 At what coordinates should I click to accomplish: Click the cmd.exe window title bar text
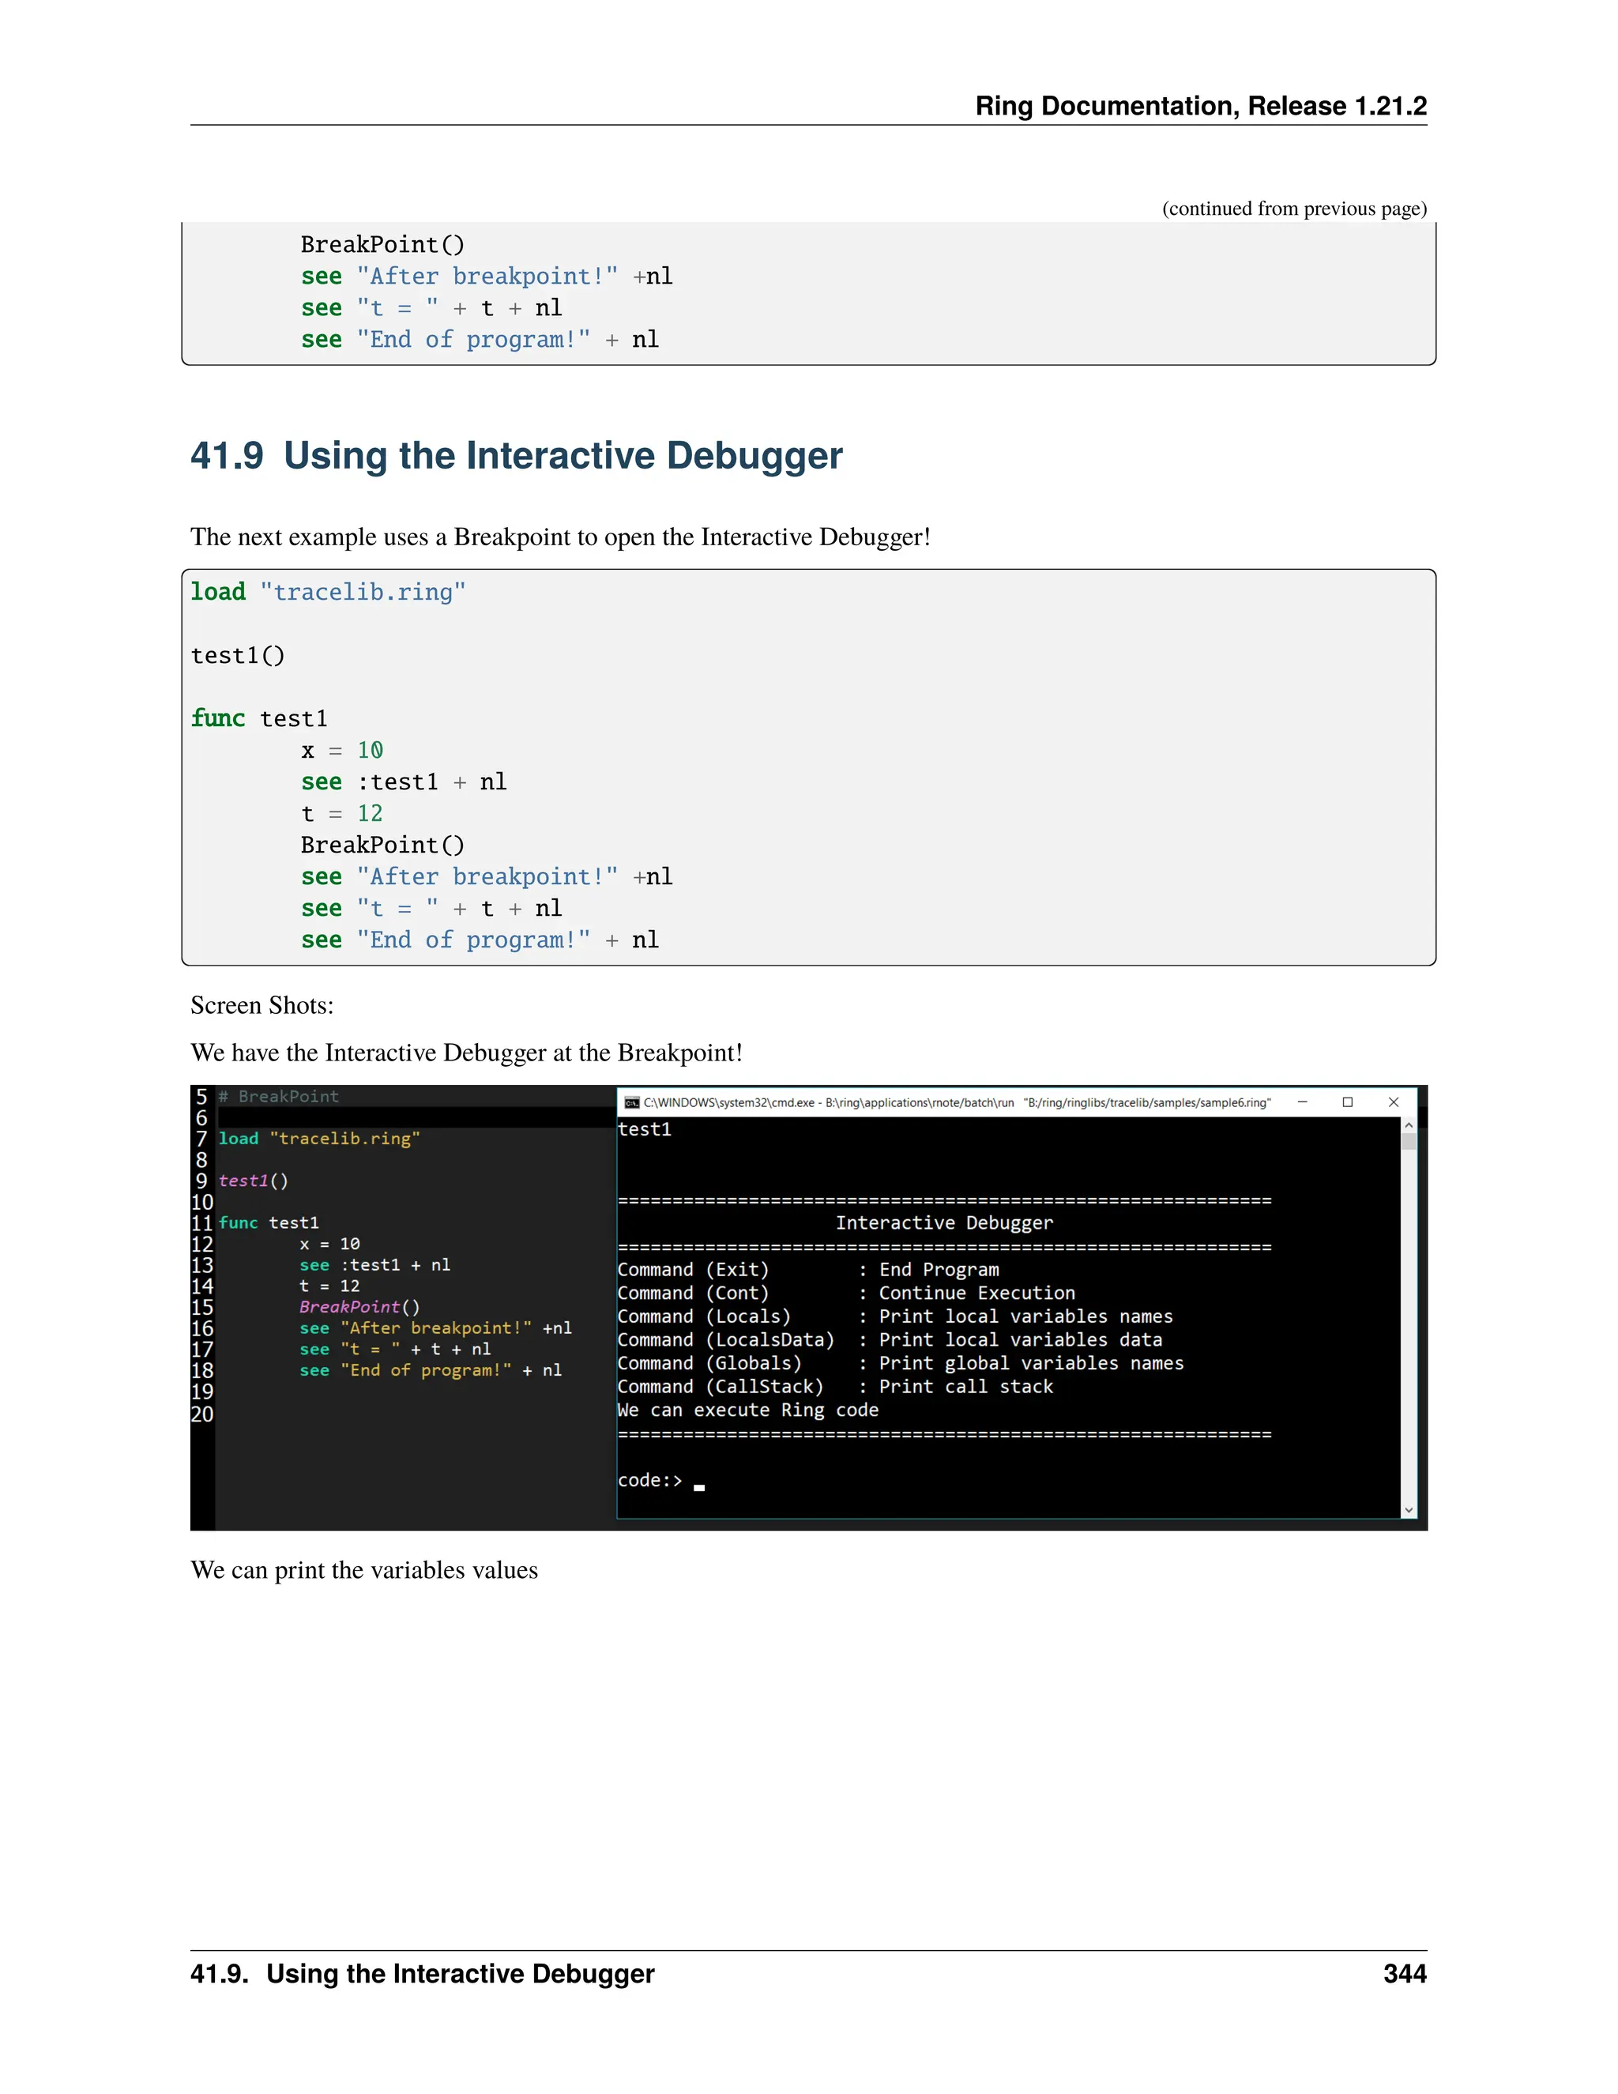(957, 1102)
